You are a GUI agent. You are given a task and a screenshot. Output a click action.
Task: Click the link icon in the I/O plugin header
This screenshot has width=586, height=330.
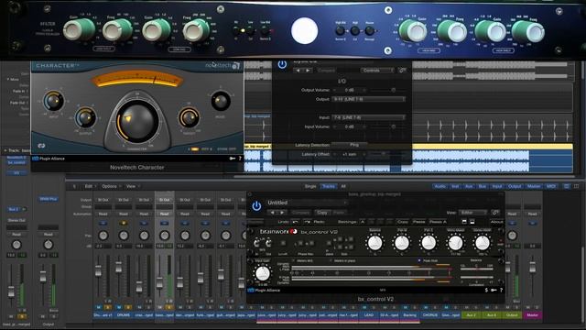pyautogui.click(x=402, y=71)
